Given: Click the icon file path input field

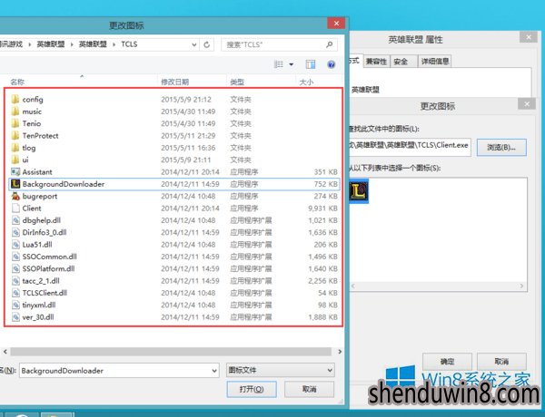Looking at the screenshot, I should [x=411, y=146].
